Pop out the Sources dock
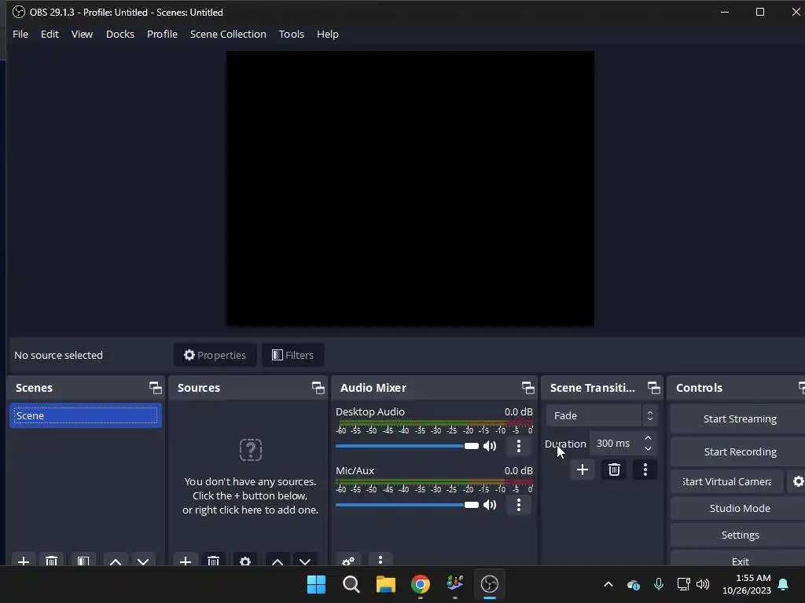 click(318, 388)
